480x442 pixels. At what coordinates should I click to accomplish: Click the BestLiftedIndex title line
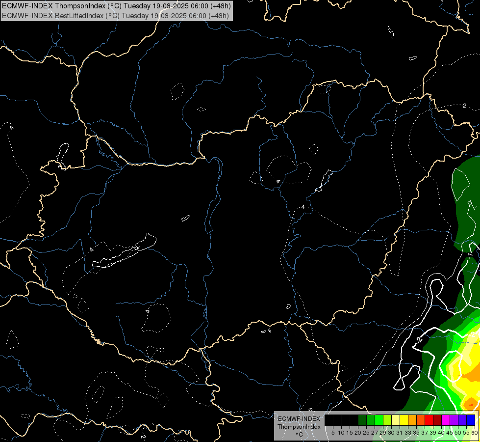(x=115, y=15)
